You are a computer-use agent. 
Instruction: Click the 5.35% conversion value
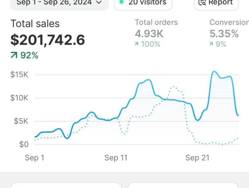[224, 34]
